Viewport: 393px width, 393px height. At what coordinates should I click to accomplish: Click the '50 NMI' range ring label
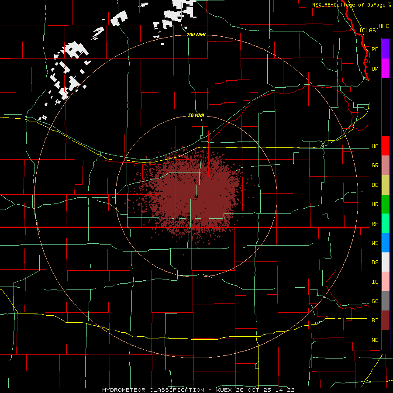[x=196, y=115]
